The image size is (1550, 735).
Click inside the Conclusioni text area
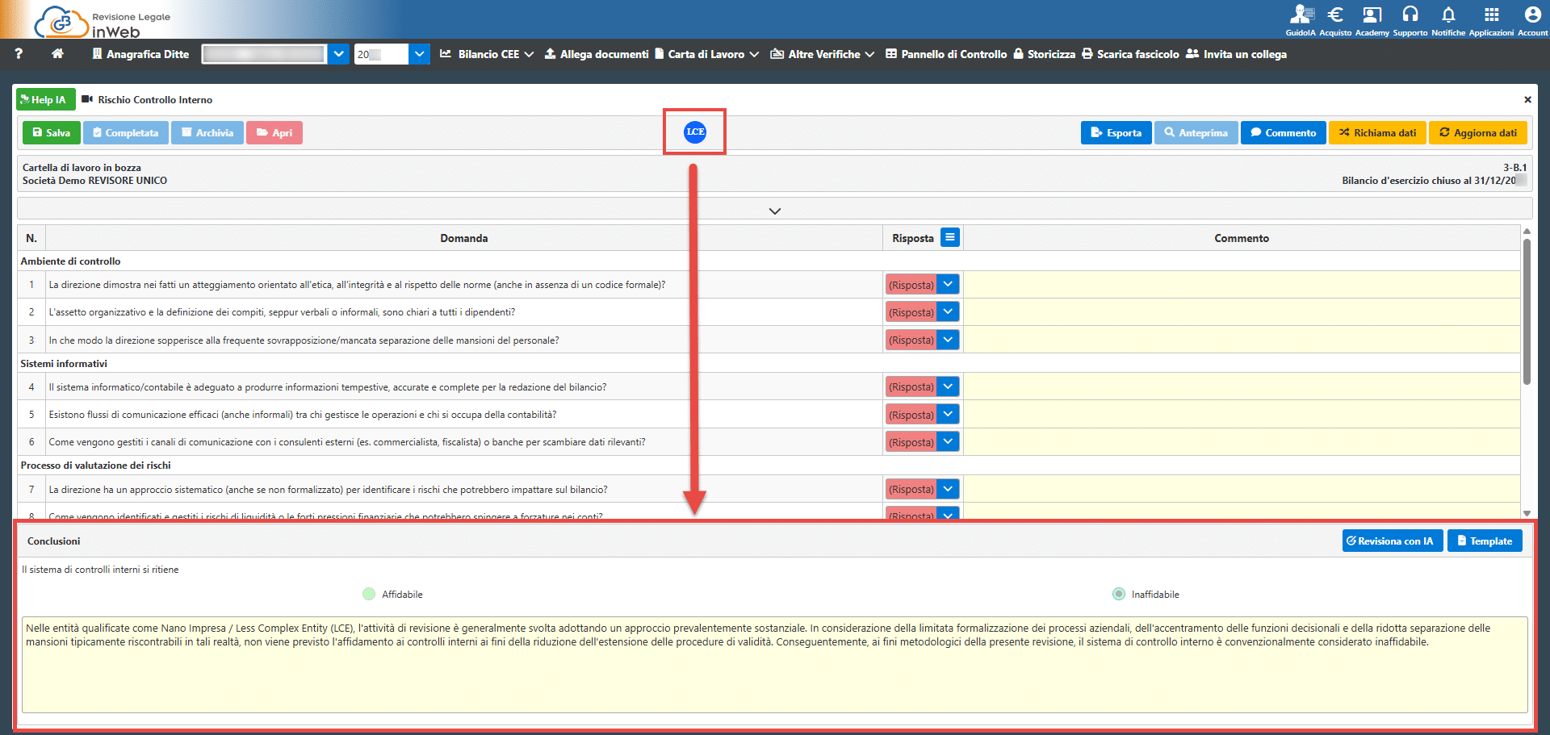coord(775,665)
